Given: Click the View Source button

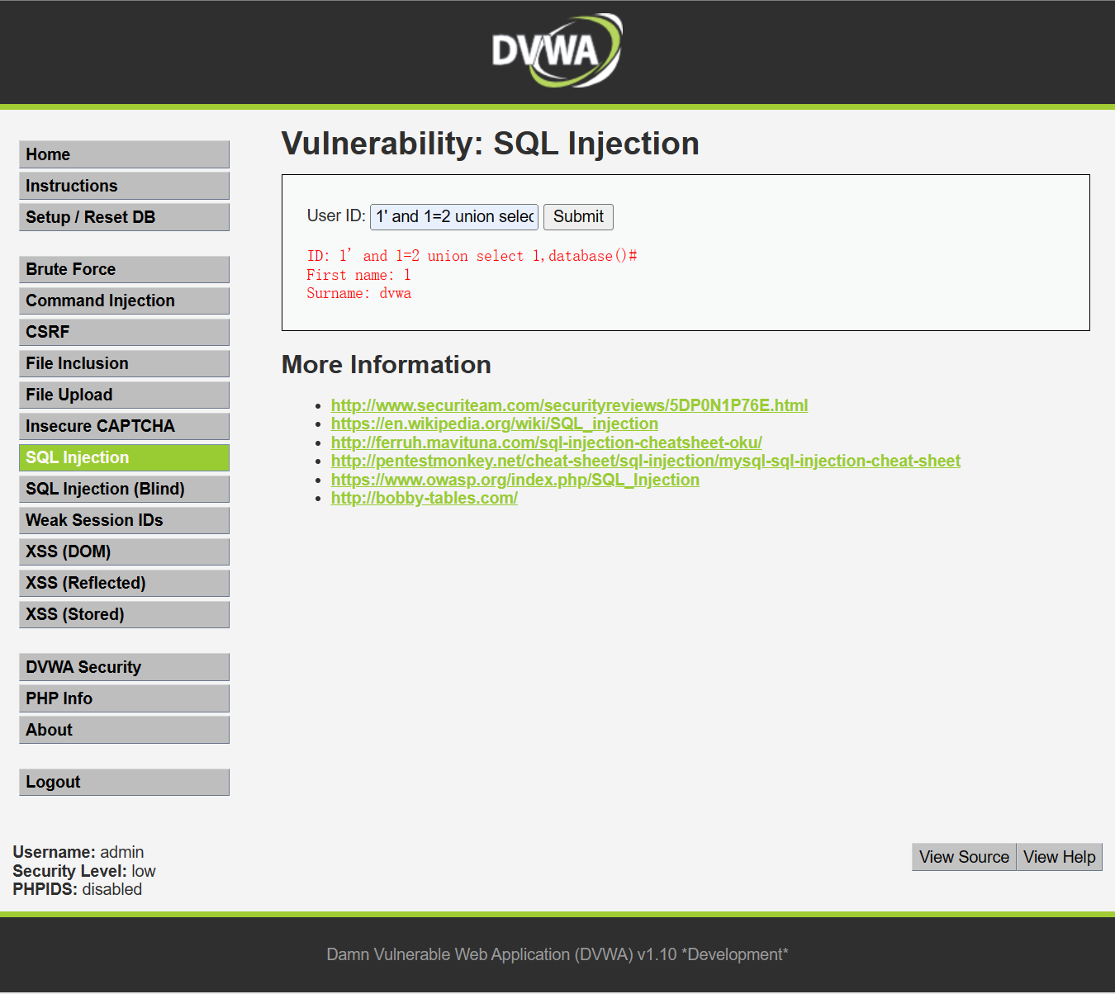Looking at the screenshot, I should tap(964, 857).
